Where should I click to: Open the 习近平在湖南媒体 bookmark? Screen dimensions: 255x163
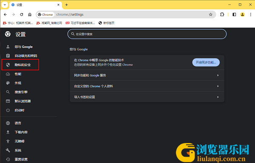point(80,23)
